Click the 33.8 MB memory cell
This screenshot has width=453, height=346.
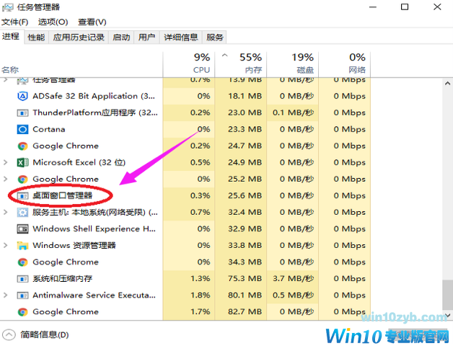241,246
